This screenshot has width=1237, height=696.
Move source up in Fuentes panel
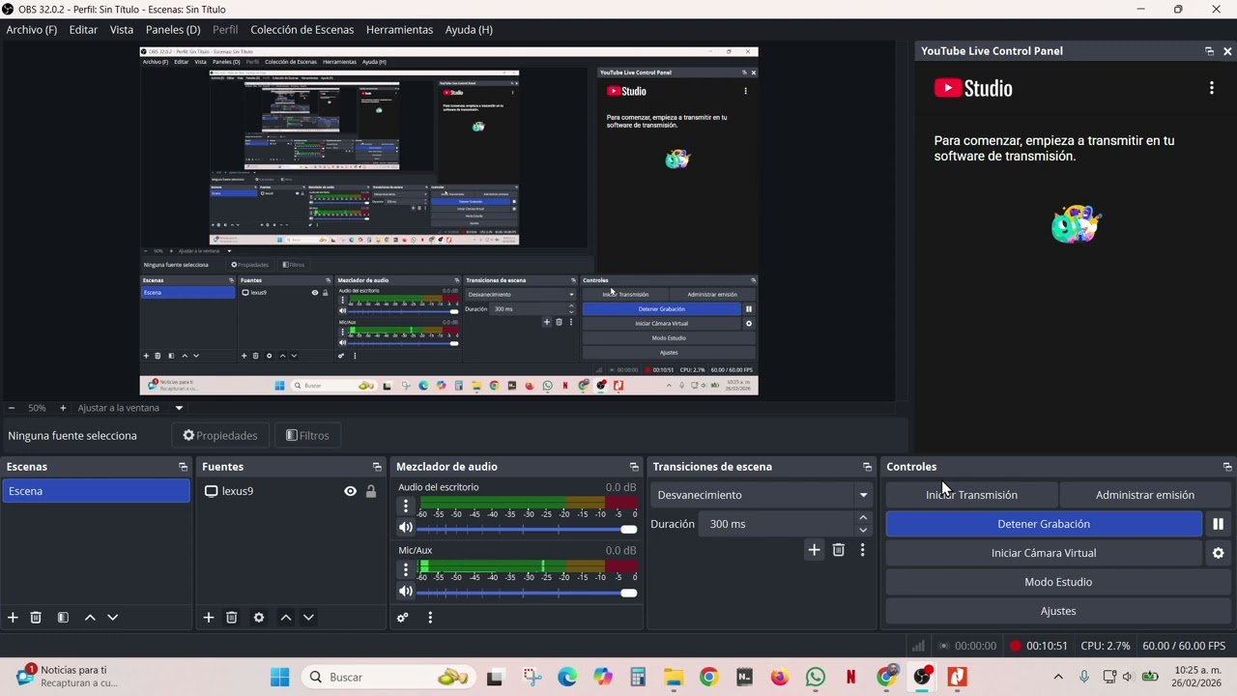pyautogui.click(x=286, y=618)
